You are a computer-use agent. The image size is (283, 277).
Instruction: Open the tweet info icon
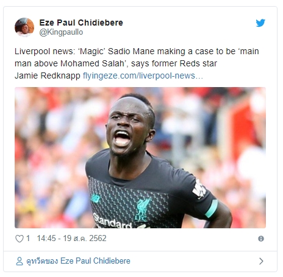click(261, 239)
